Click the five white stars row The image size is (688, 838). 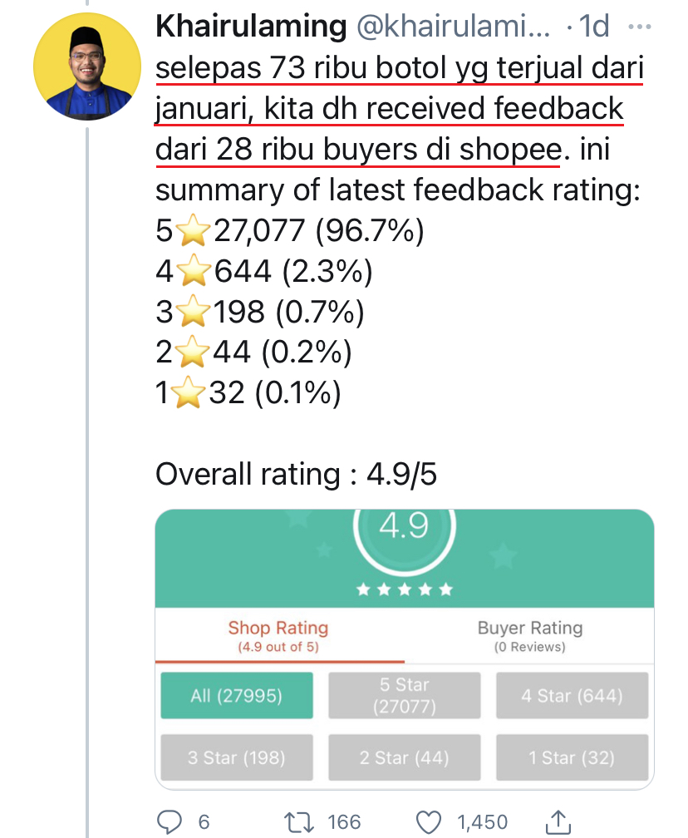[404, 589]
